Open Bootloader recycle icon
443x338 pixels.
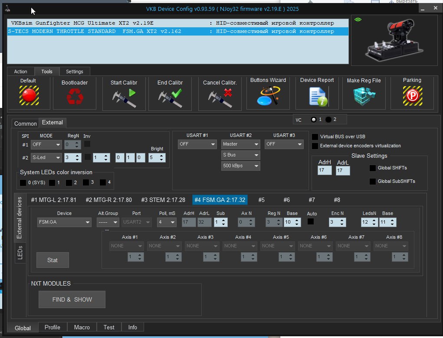[75, 97]
